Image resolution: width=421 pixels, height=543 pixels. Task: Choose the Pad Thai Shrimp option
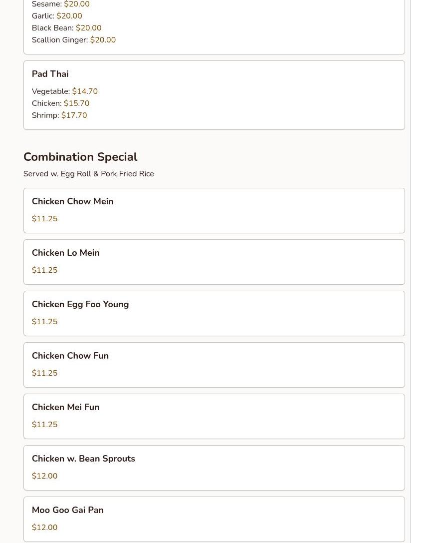click(59, 115)
